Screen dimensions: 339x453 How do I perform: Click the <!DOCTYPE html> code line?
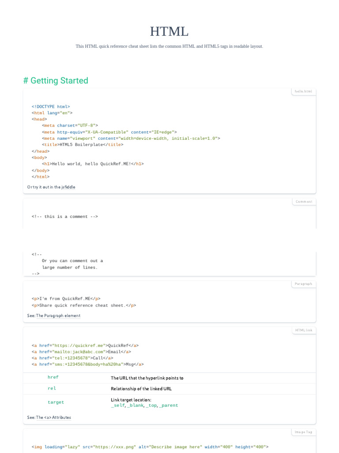tap(51, 107)
